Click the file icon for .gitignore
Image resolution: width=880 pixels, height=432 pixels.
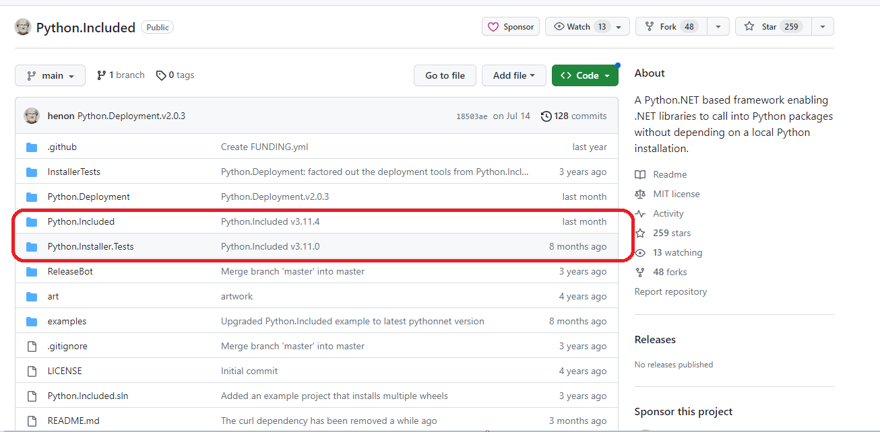tap(32, 347)
